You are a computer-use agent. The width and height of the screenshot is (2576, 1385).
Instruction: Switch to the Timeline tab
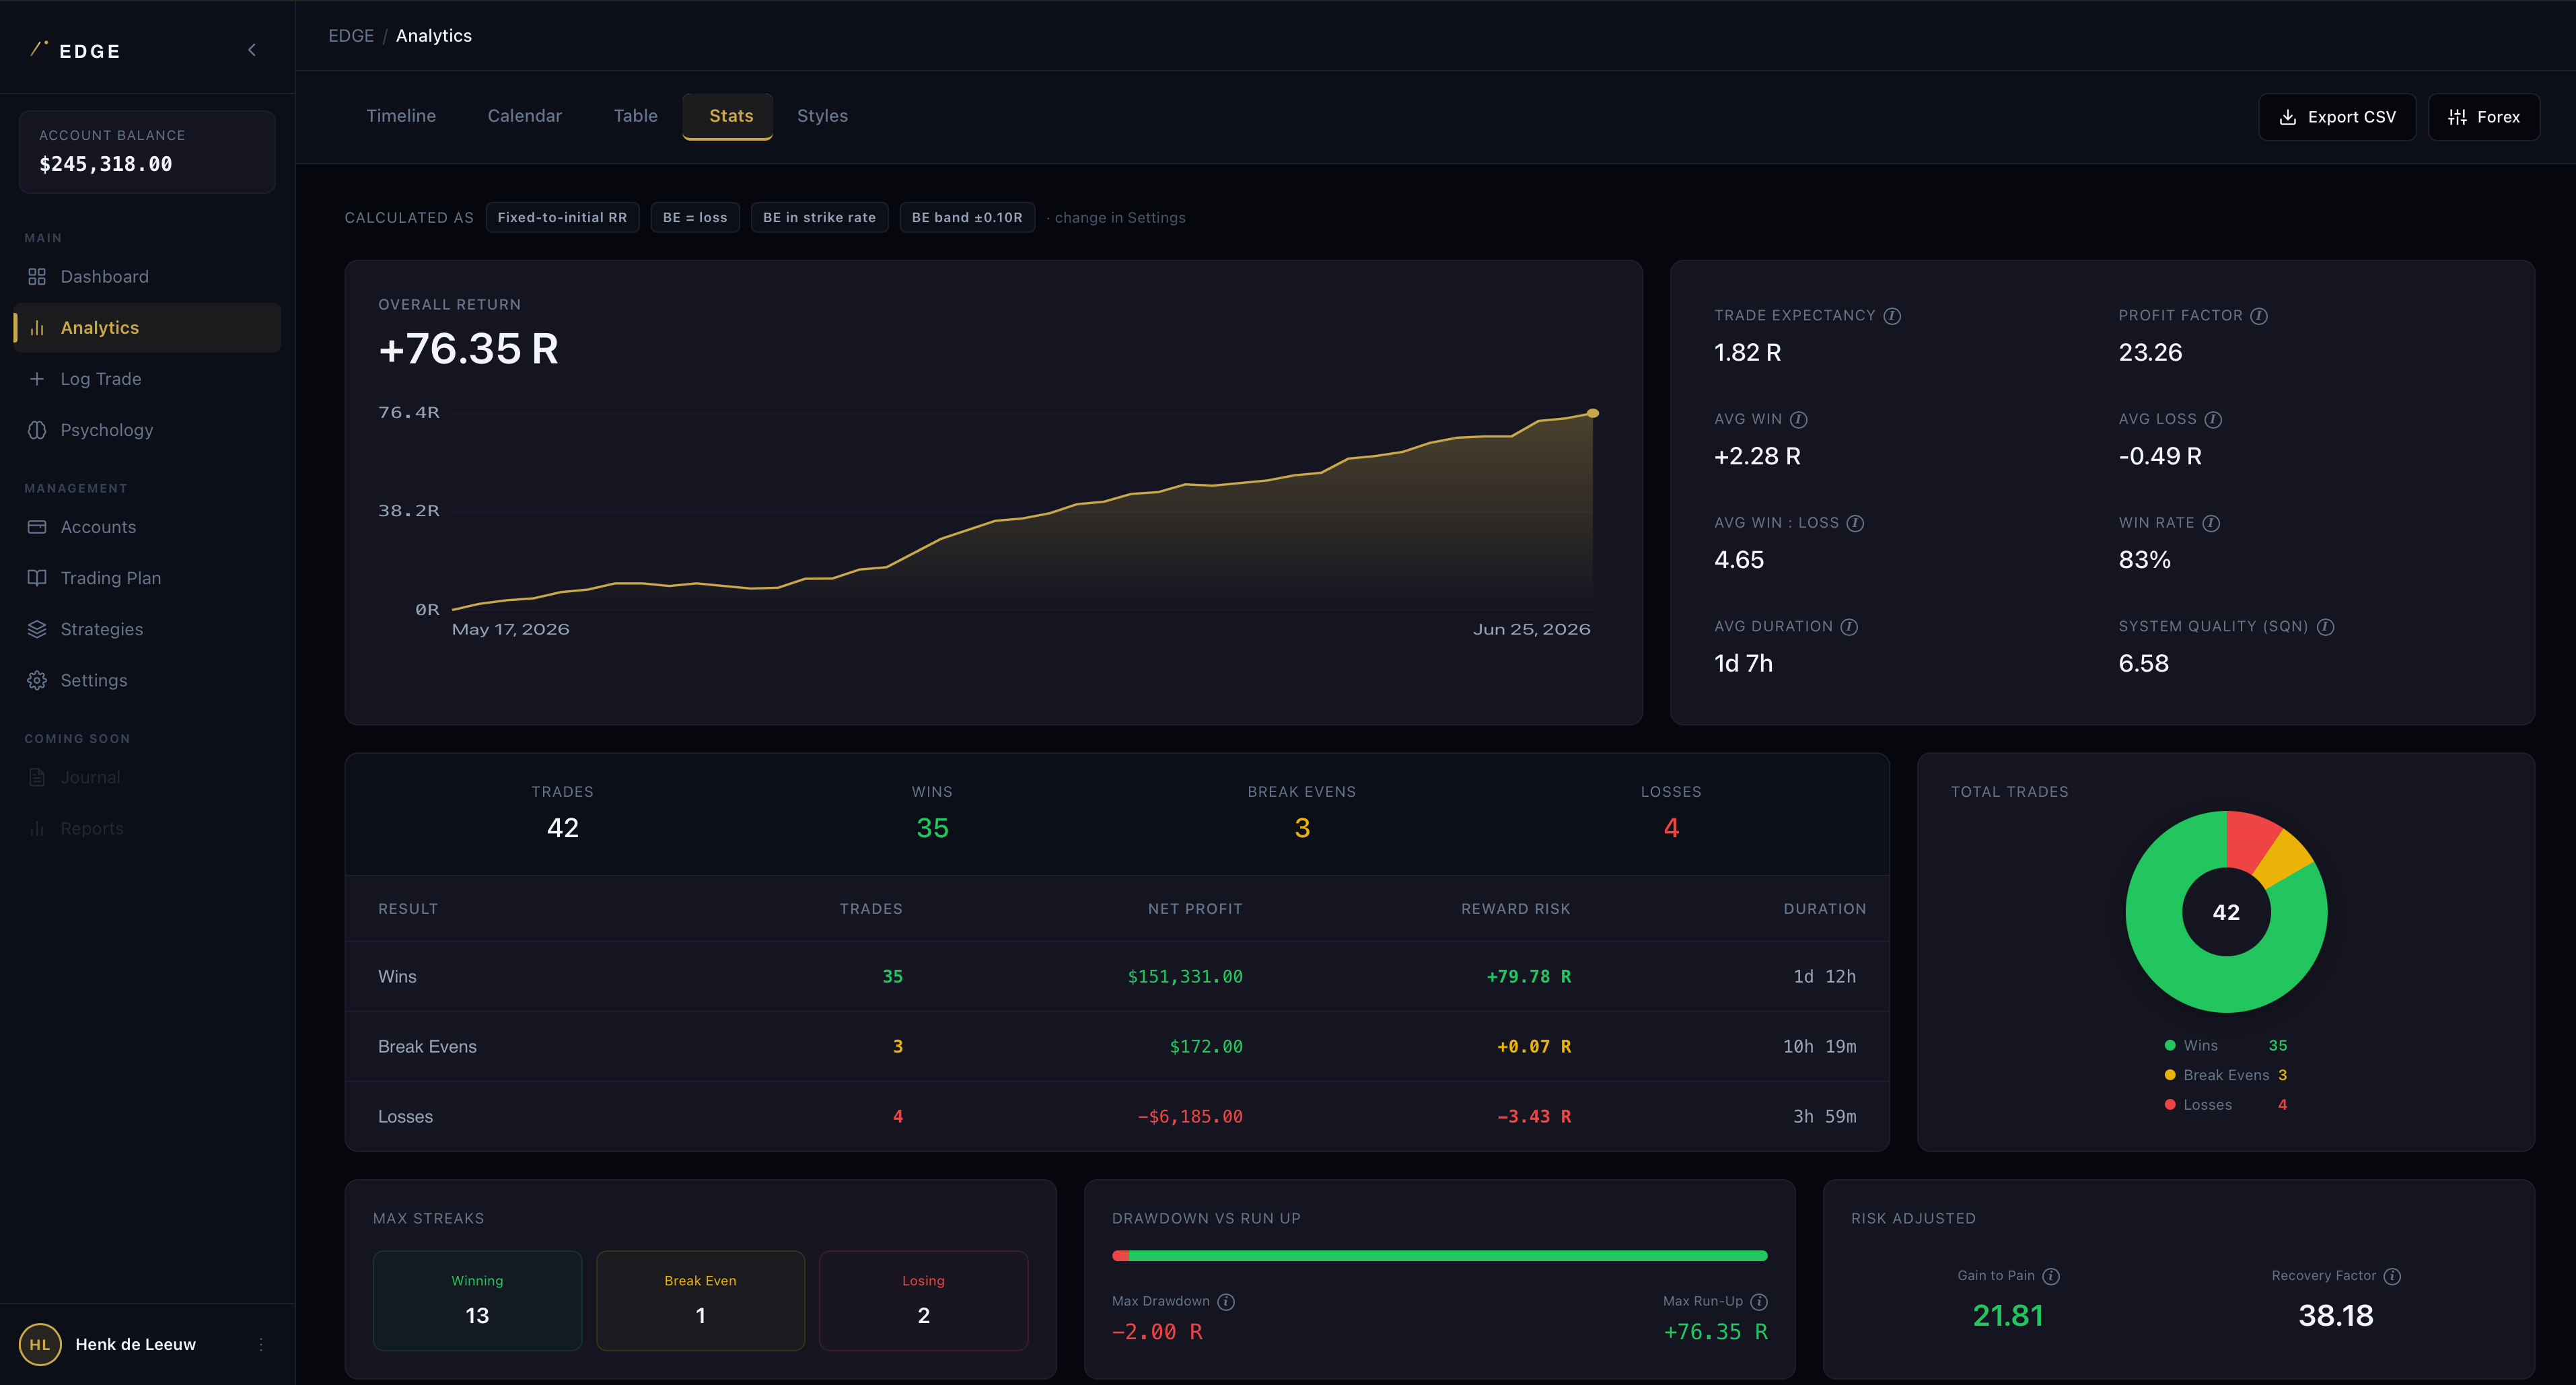click(x=401, y=116)
